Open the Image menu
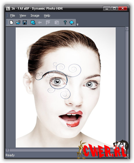 pyautogui.click(x=35, y=15)
